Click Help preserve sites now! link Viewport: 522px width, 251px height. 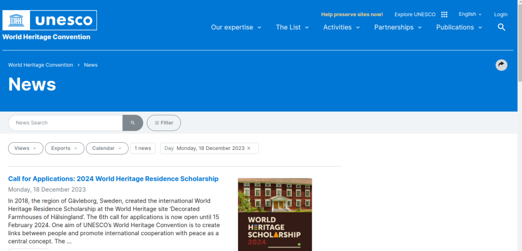(x=352, y=15)
